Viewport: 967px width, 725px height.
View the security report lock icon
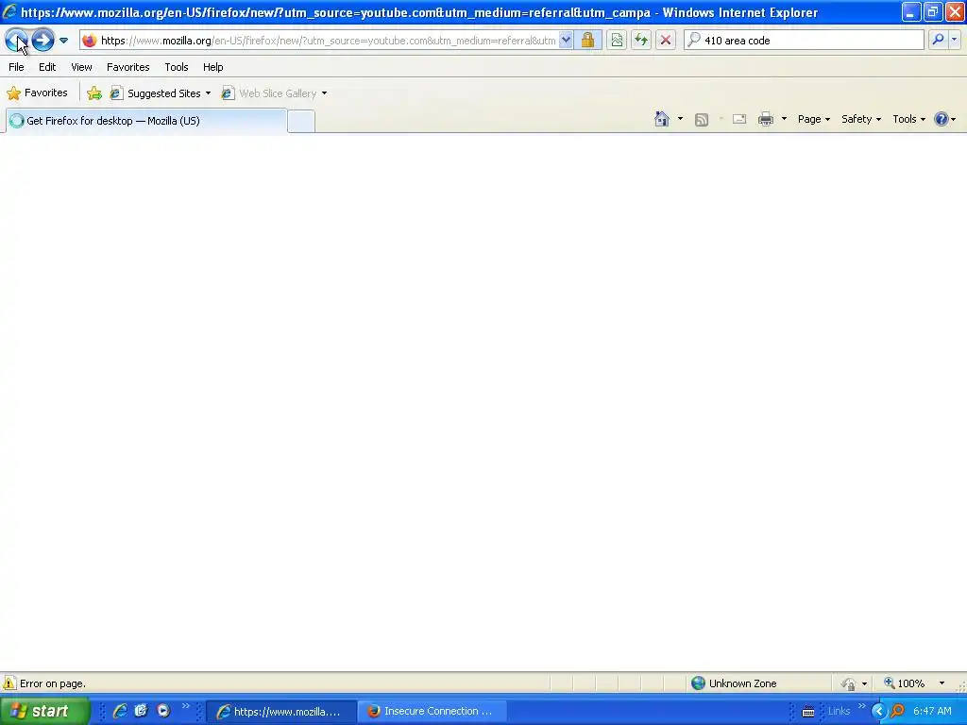[587, 41]
